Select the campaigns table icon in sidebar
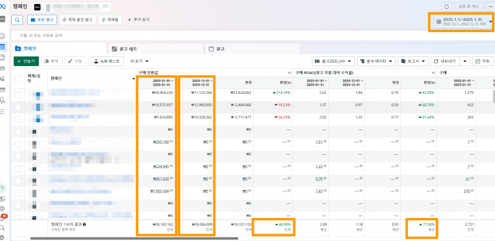Image resolution: width=495 pixels, height=241 pixels. coord(2,47)
